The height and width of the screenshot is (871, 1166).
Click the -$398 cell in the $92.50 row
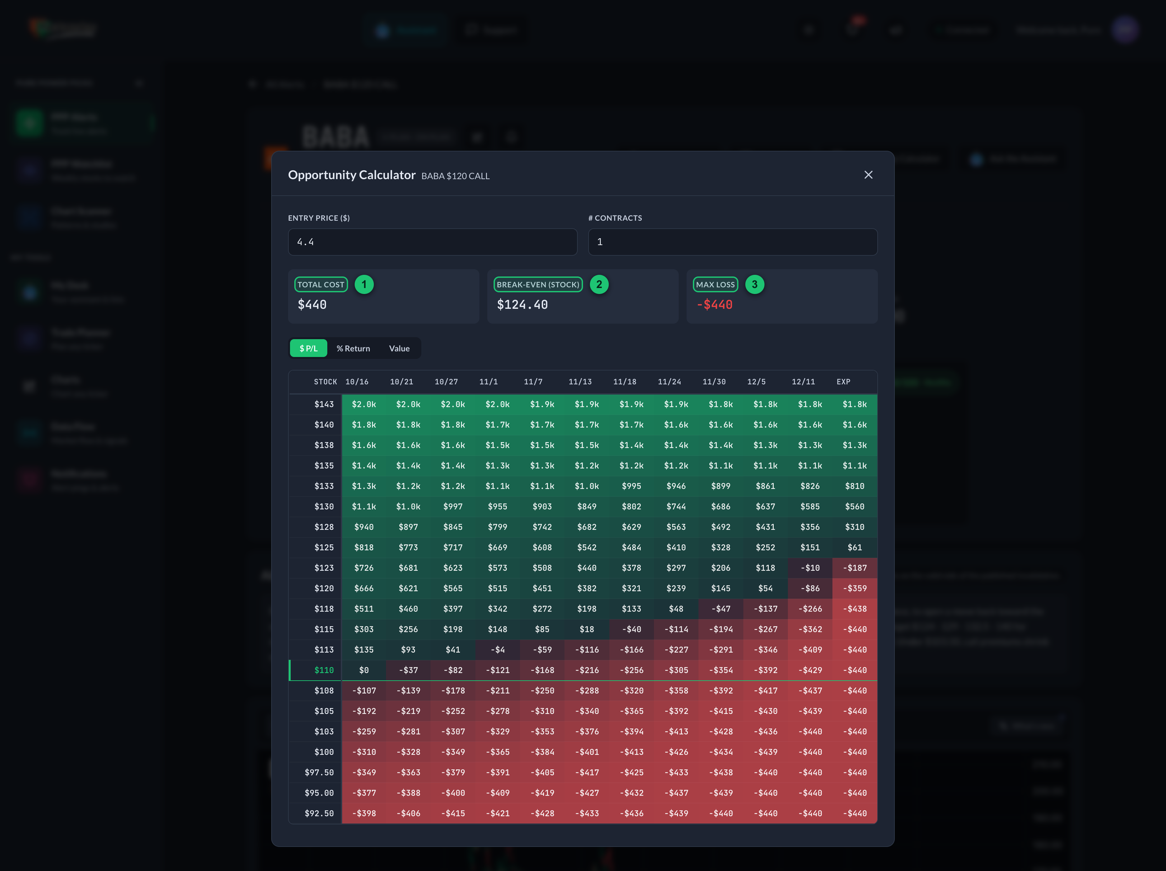pos(364,814)
